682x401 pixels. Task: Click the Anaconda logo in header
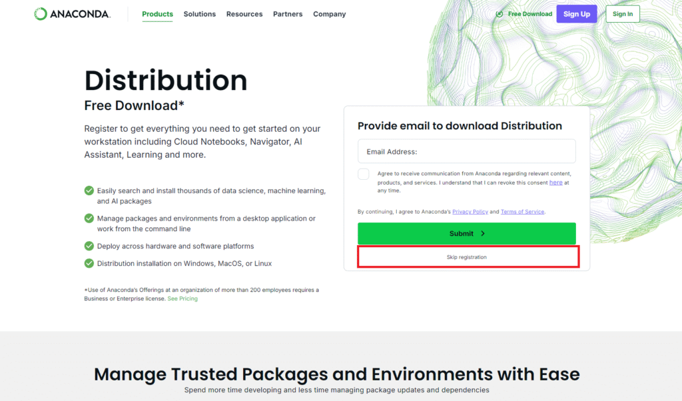click(x=72, y=14)
